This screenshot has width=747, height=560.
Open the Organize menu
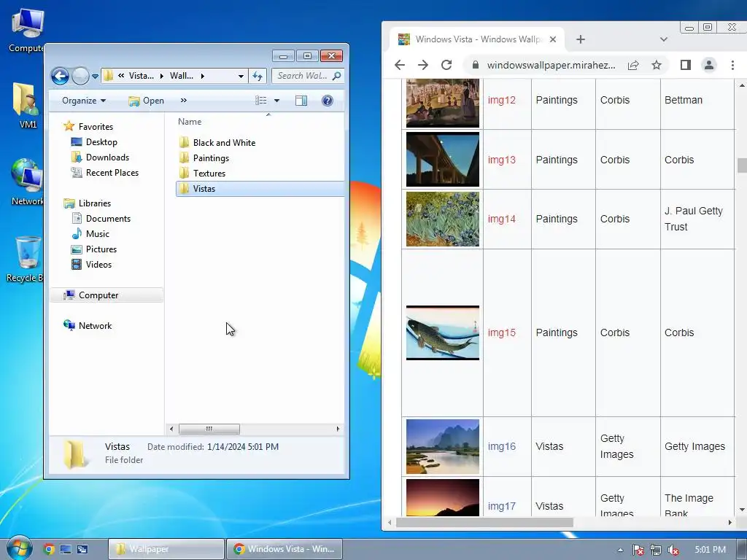[84, 101]
